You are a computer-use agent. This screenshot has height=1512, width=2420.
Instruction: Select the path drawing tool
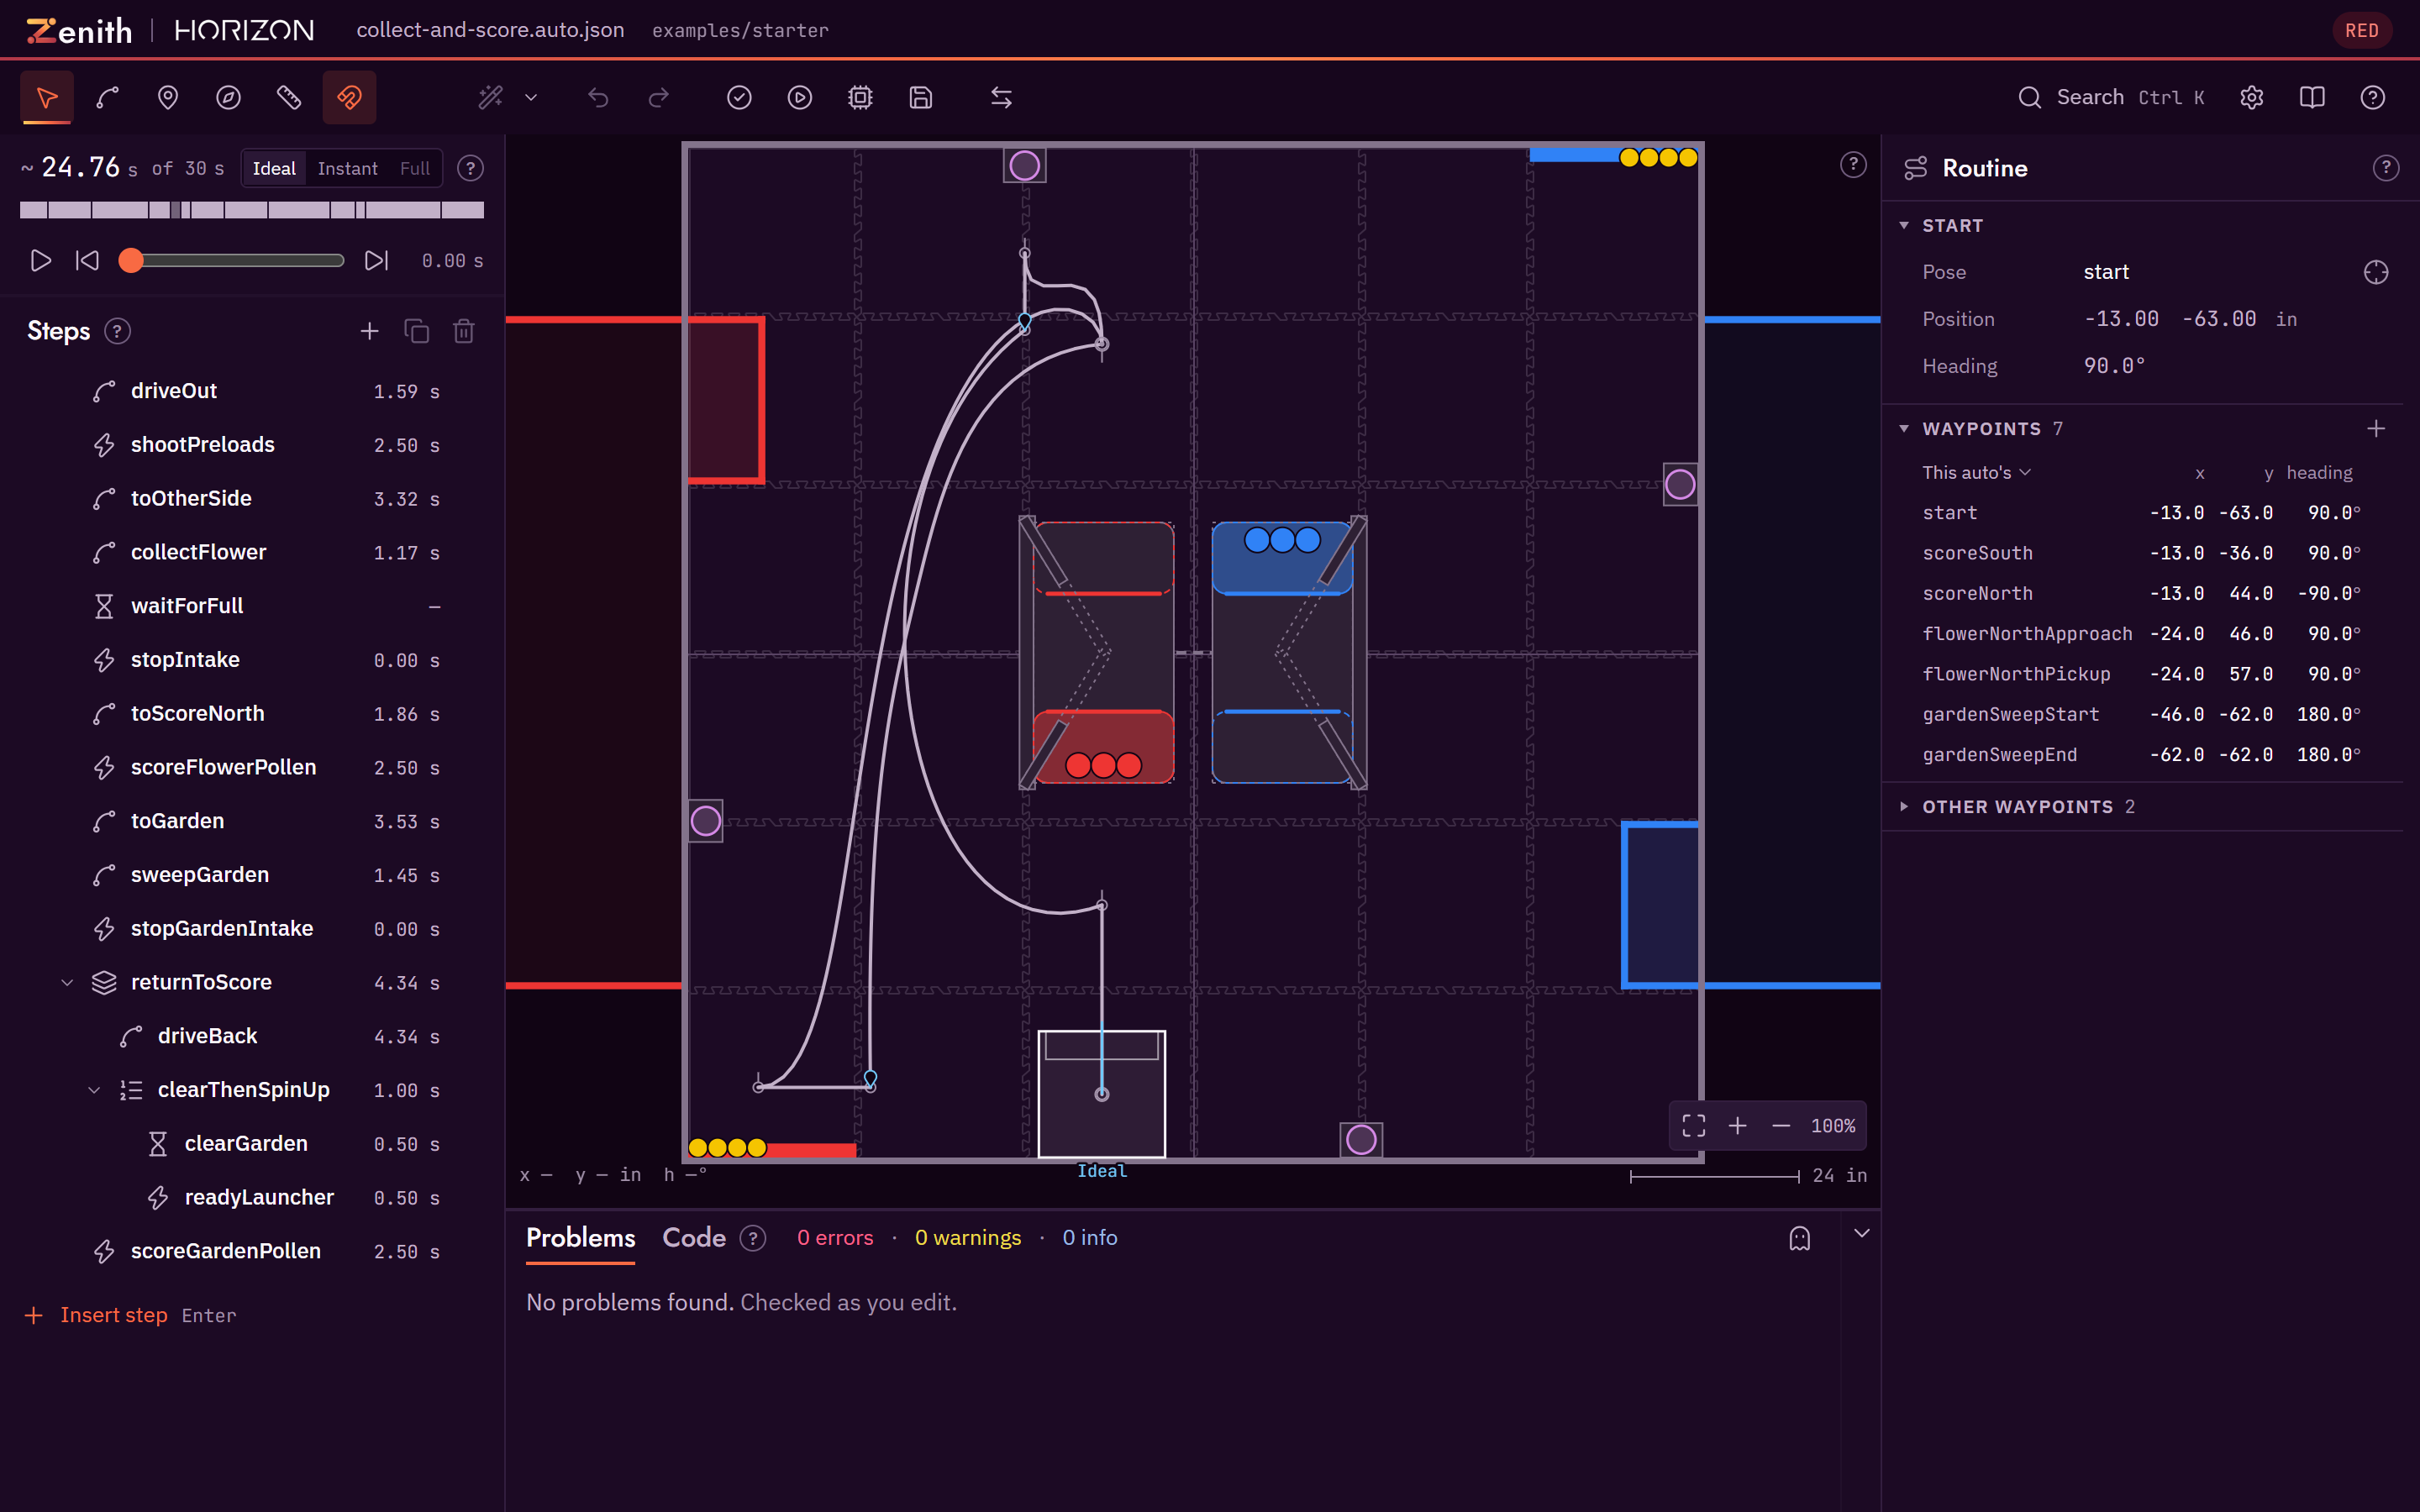tap(107, 97)
